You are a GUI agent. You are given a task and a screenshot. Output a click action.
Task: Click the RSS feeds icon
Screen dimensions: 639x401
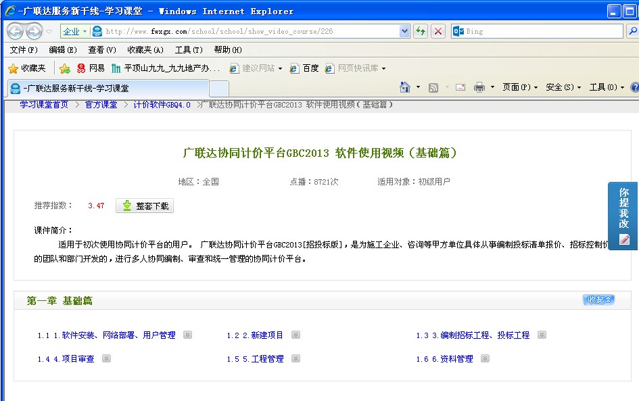433,87
